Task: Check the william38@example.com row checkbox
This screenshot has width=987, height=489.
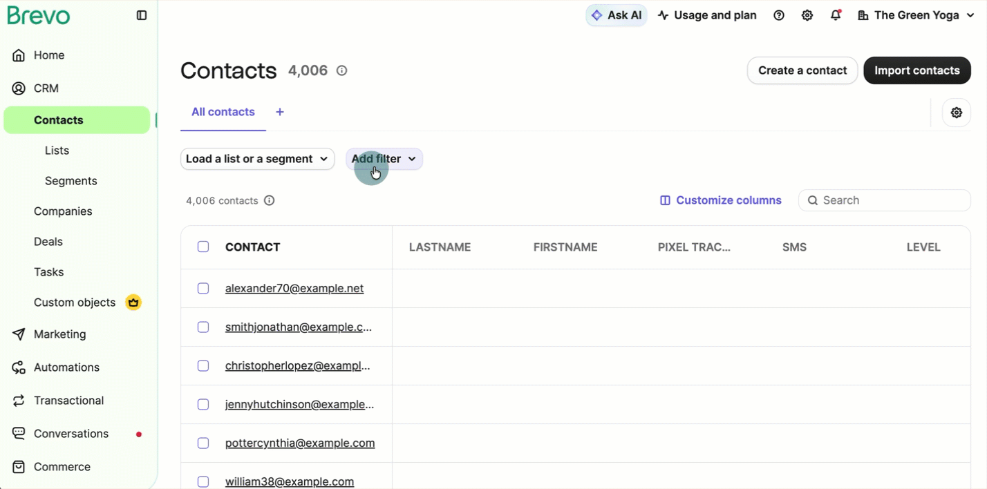Action: click(x=203, y=481)
